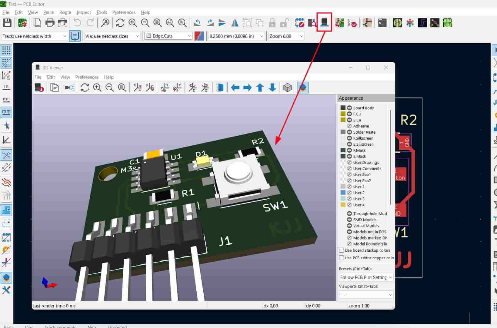The height and width of the screenshot is (328, 497).
Task: Rotate X clockwise in 3D Viewer
Action: pos(137,88)
